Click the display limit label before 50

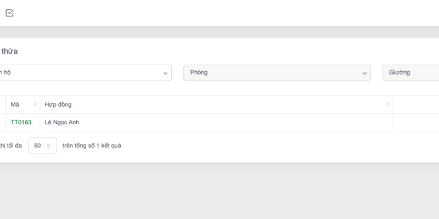tap(11, 146)
